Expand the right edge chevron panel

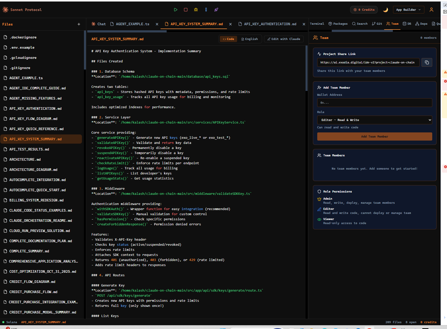point(445,318)
